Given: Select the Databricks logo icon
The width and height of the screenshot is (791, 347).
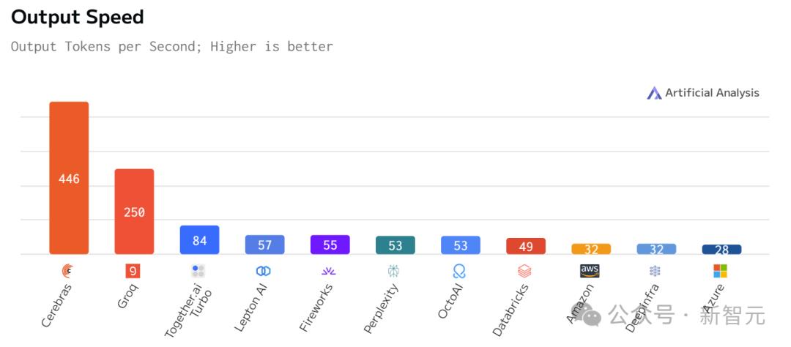Looking at the screenshot, I should pyautogui.click(x=524, y=271).
